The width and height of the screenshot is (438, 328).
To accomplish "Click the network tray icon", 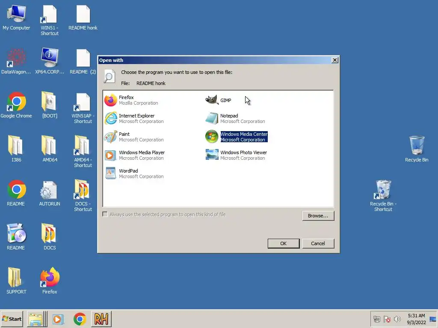I will click(377, 319).
